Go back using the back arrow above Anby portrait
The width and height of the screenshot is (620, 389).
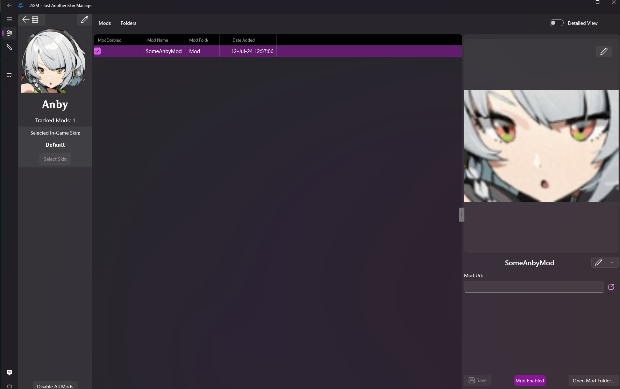click(x=25, y=19)
